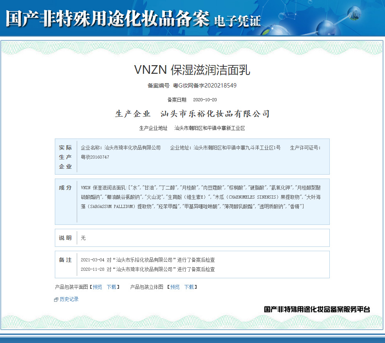
Task: Click the 生产企业地址 label
Action: (153, 128)
